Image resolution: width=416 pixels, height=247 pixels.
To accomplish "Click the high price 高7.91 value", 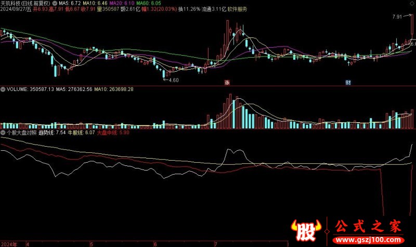I will pos(56,9).
